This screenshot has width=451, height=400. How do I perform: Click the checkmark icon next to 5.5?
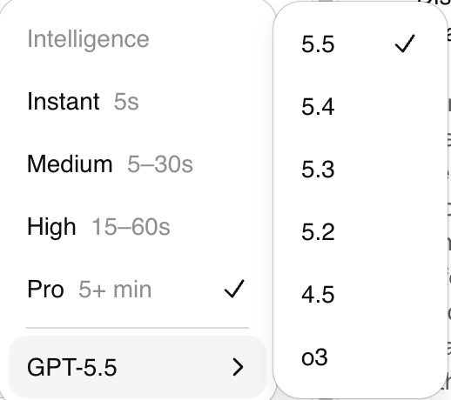click(x=405, y=43)
